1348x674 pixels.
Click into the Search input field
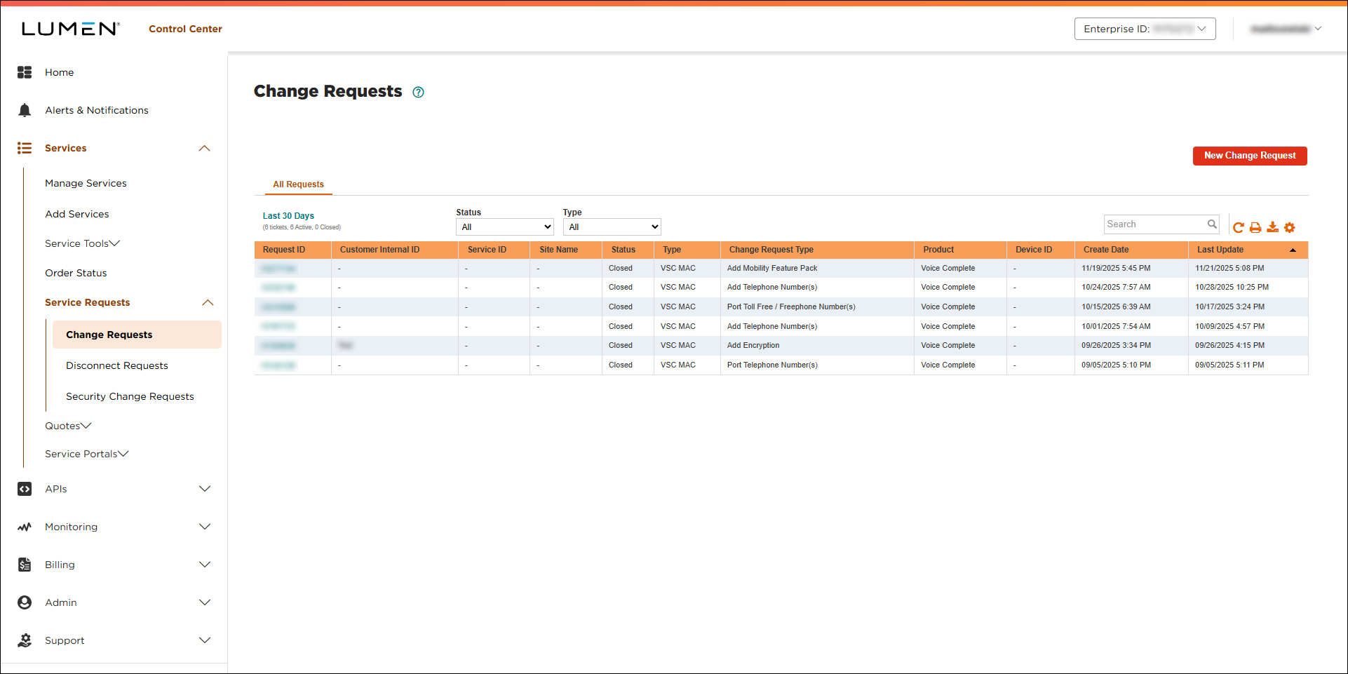point(1154,224)
